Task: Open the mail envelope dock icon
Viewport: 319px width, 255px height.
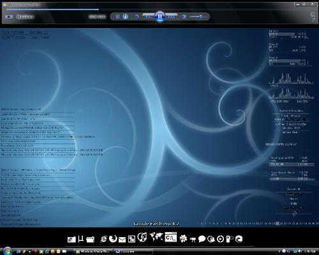Action: [x=122, y=240]
